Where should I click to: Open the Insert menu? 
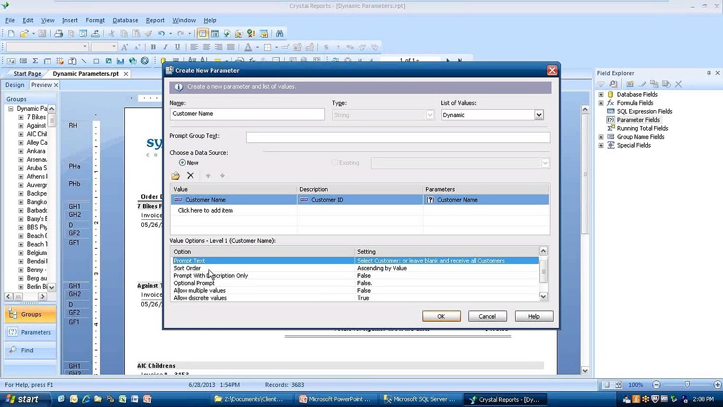tap(70, 20)
